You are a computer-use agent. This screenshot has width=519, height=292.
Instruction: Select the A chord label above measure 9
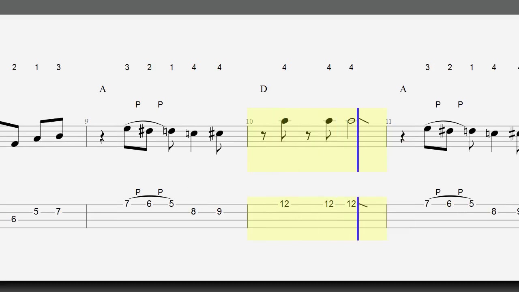coord(103,89)
